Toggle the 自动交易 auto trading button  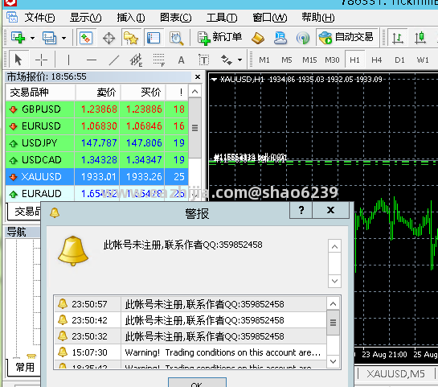[x=346, y=37]
